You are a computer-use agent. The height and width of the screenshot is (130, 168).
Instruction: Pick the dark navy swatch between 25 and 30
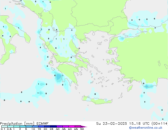click(x=53, y=127)
